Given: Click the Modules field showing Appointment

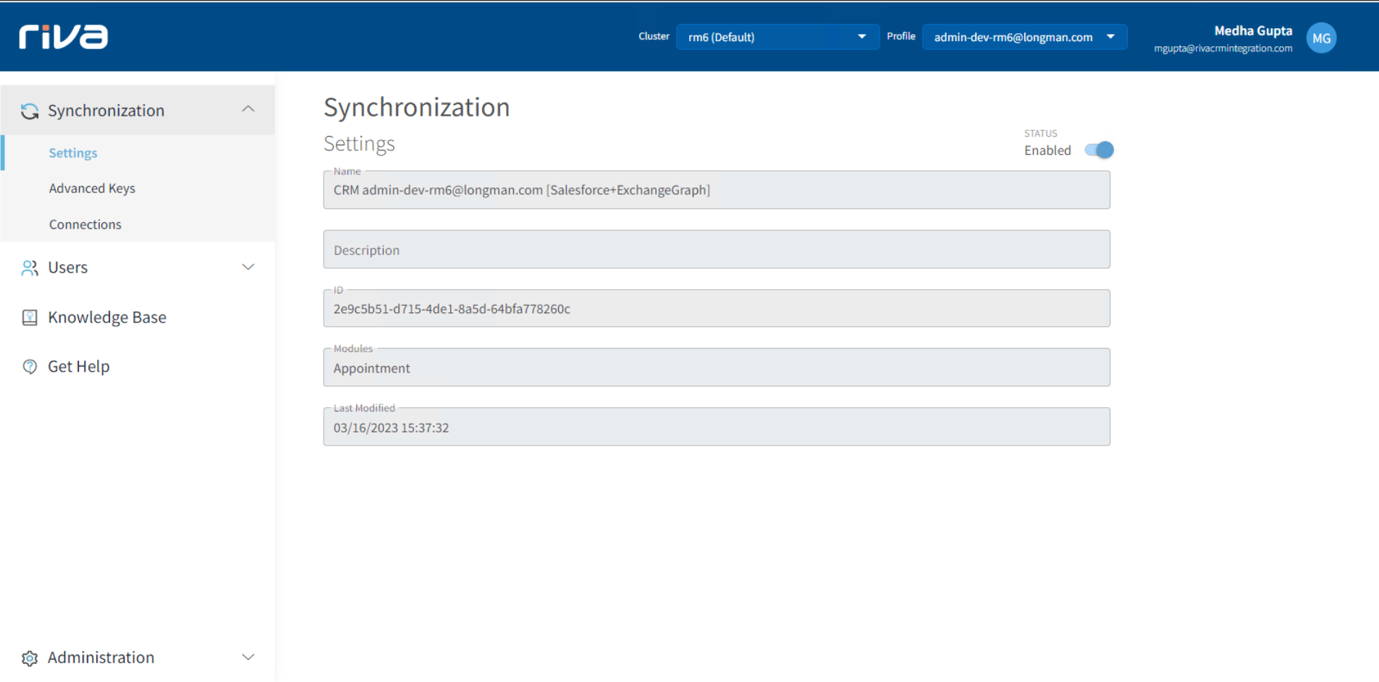Looking at the screenshot, I should coord(717,368).
